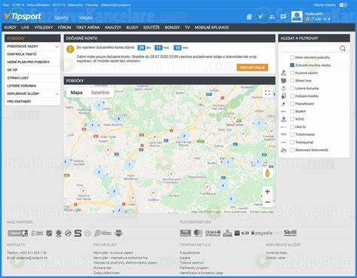Check the Stírací losy checkbox
The height and width of the screenshot is (278, 357).
pyautogui.click(x=292, y=81)
